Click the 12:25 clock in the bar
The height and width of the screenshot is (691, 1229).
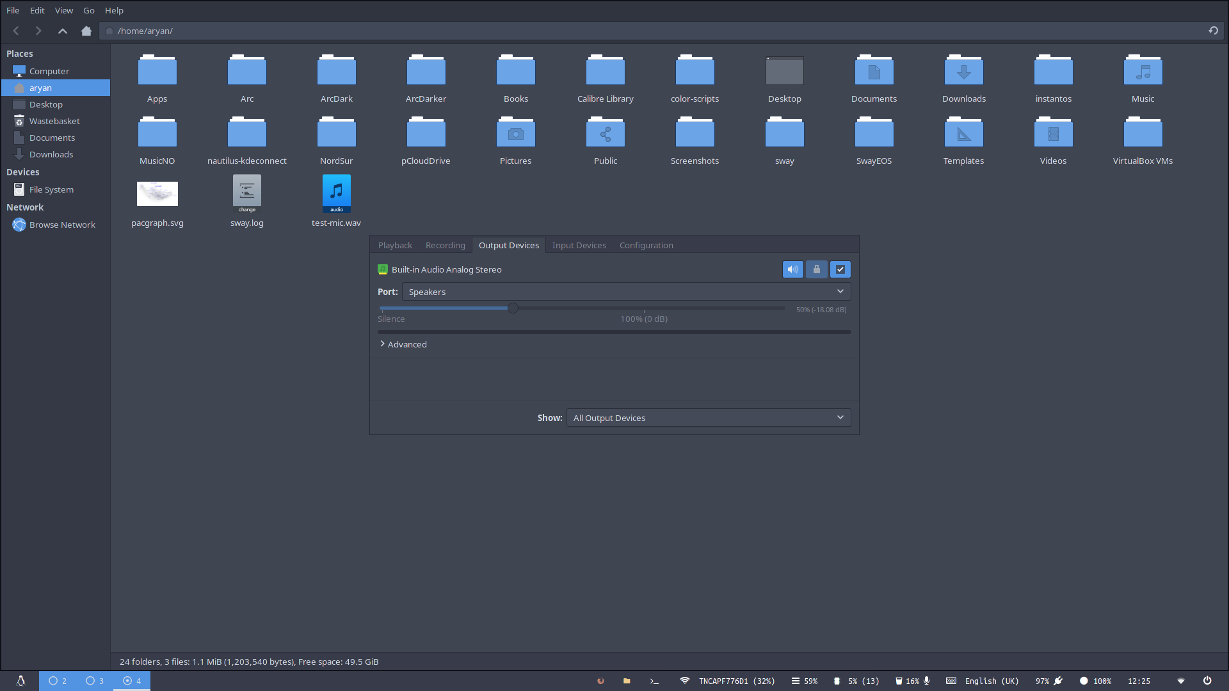[x=1139, y=681]
